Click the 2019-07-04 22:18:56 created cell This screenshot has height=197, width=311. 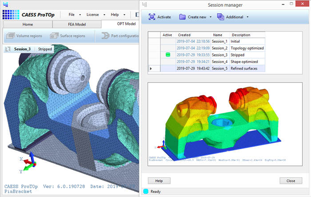click(193, 41)
